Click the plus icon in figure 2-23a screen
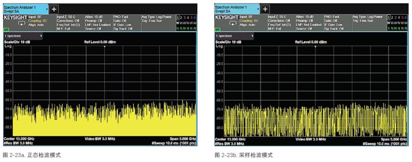Screen dimensions: 412x162 (x=54, y=9)
